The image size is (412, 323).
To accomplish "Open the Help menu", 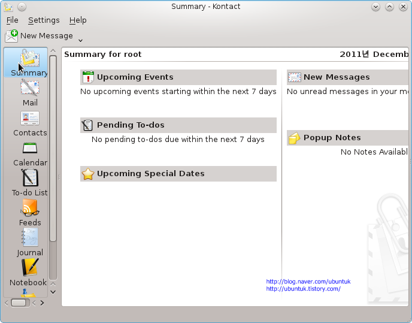I will (78, 20).
